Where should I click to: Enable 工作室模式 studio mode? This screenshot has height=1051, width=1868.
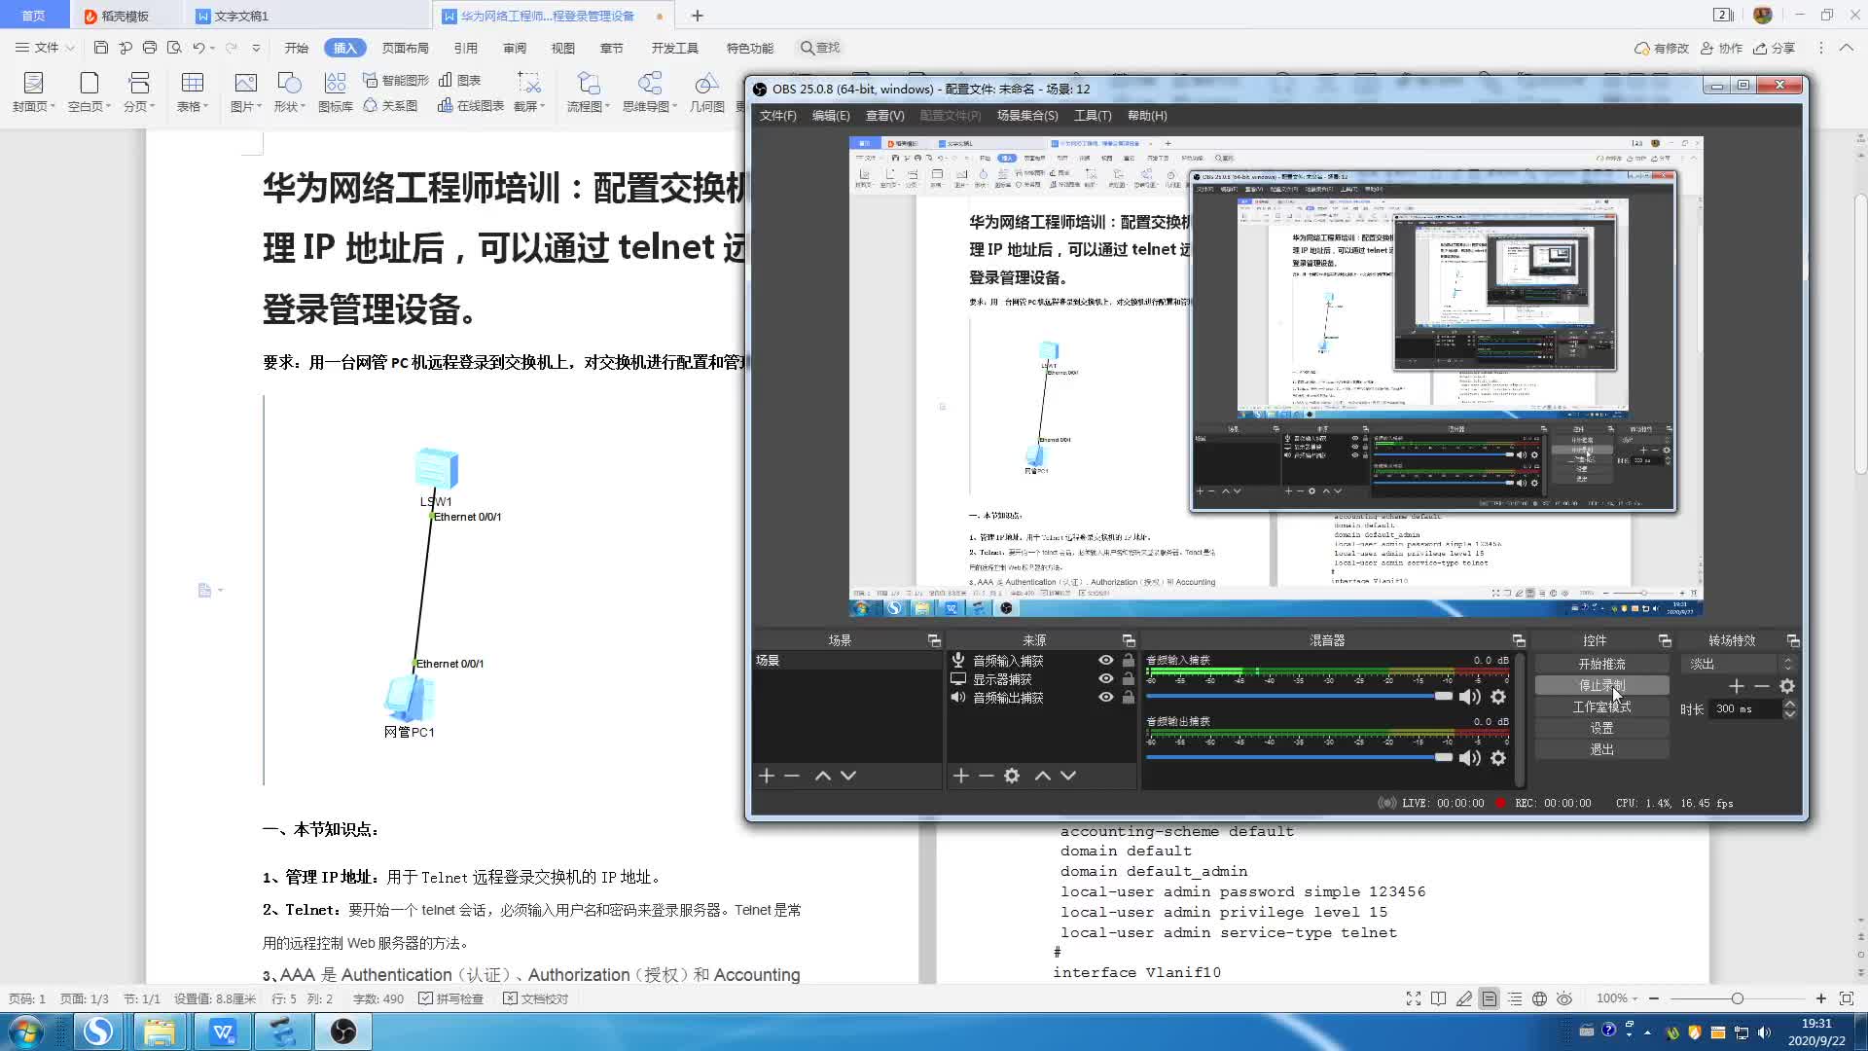(x=1601, y=707)
